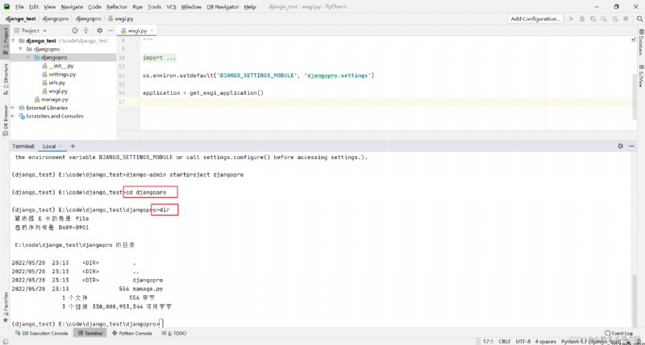The height and width of the screenshot is (345, 645).
Task: Click the Debug toolbar icon
Action: [582, 18]
